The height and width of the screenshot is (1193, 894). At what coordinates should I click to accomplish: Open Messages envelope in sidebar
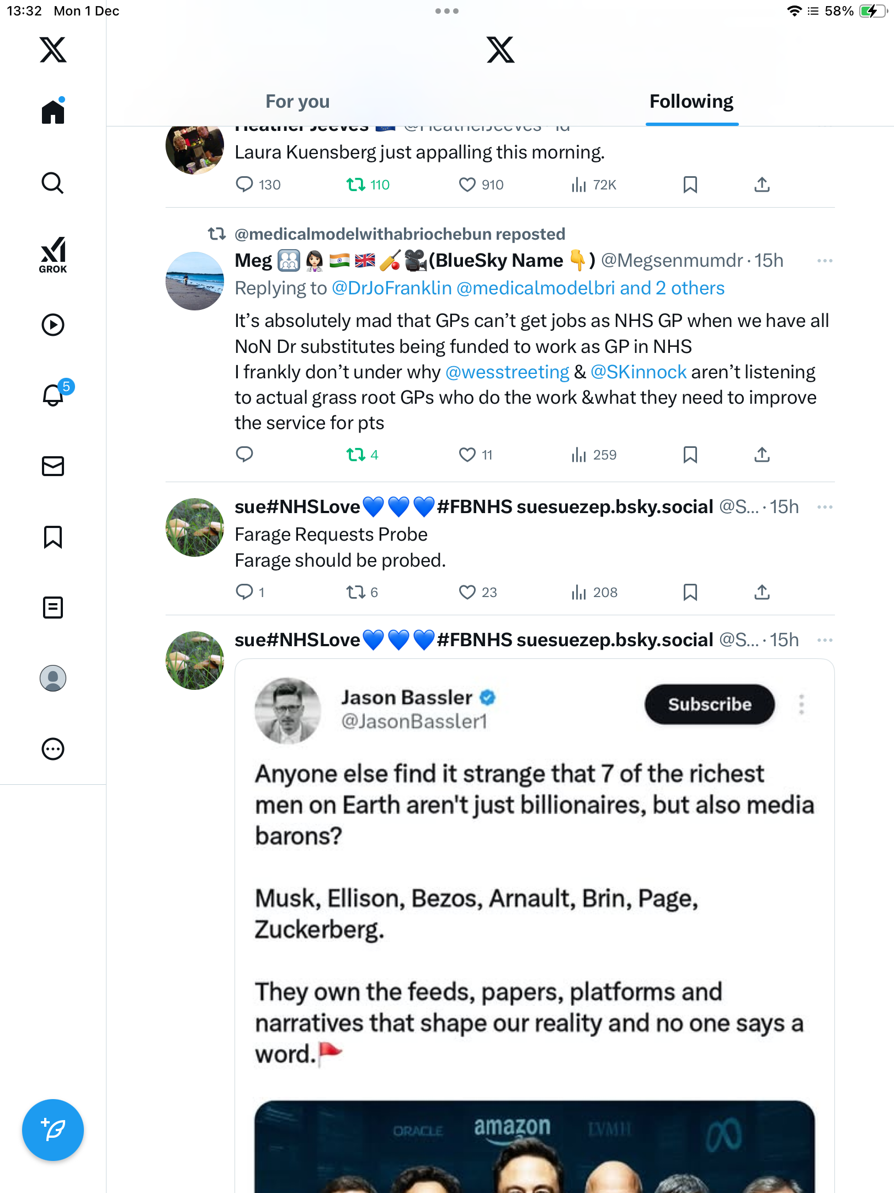53,466
